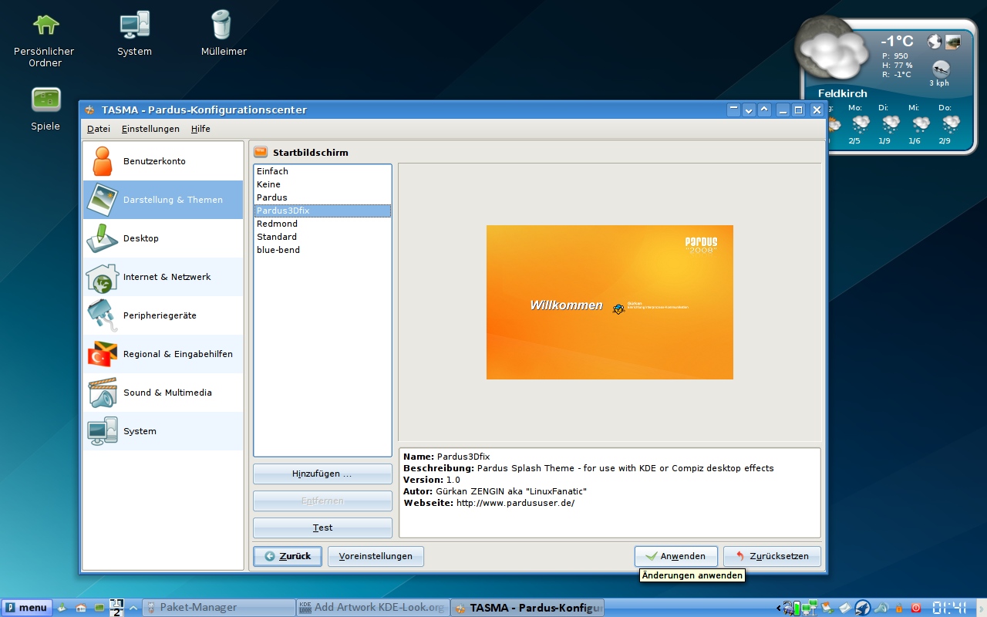The width and height of the screenshot is (987, 617).
Task: Click the Zurücksetzen button
Action: (x=772, y=556)
